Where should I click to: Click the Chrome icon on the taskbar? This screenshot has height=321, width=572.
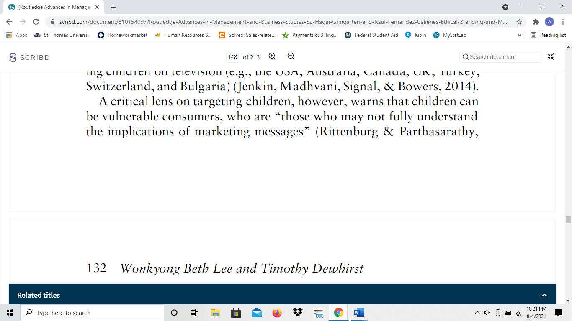(339, 313)
